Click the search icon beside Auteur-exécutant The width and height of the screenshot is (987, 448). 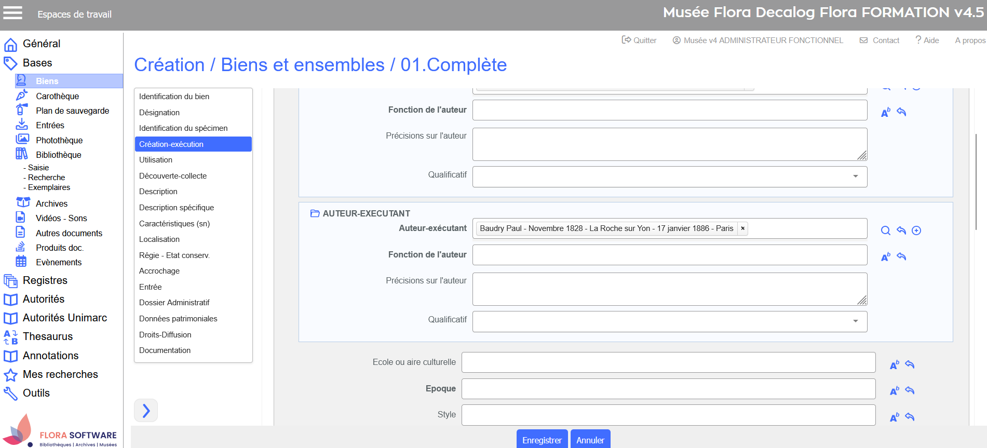coord(886,230)
